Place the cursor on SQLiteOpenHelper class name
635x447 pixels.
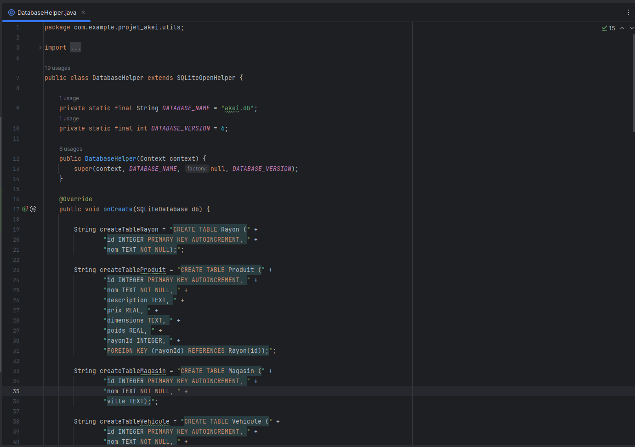coord(206,78)
